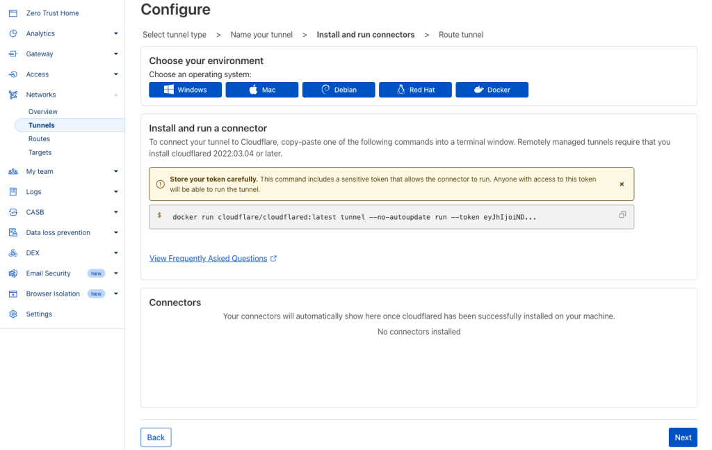Select Tunnels in the sidebar
The image size is (712, 450).
[x=70, y=125]
